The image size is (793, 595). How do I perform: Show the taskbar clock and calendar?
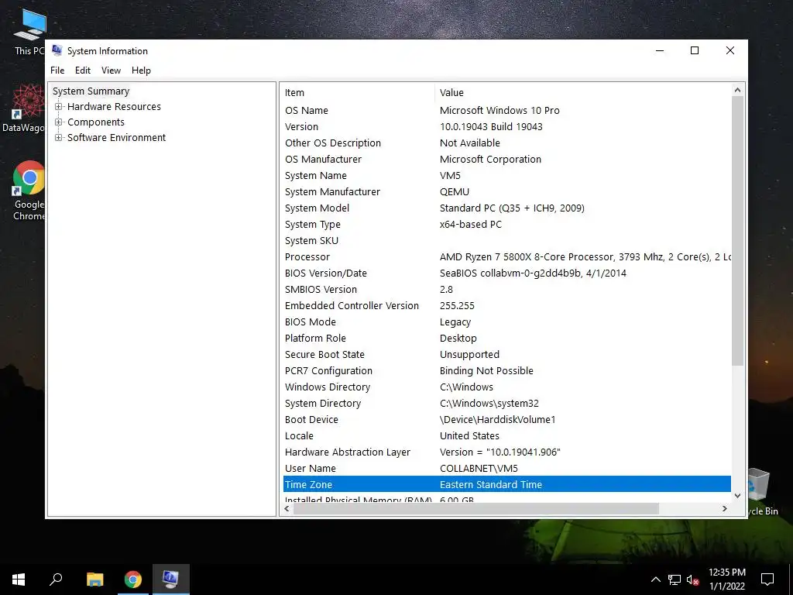726,580
